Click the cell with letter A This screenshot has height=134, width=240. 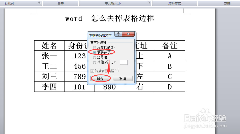pos(170,56)
